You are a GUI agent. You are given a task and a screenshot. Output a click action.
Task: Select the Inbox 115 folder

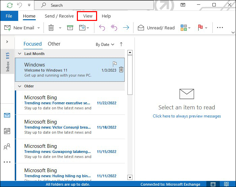7,62
